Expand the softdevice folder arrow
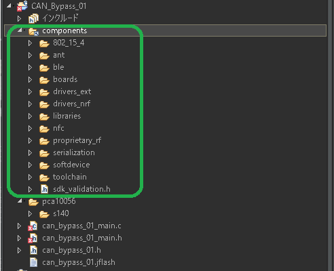334x271 pixels. click(30, 165)
